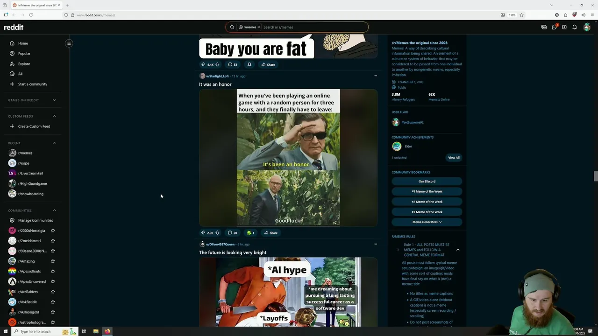Open the notifications bell
Image resolution: width=598 pixels, height=336 pixels.
[575, 27]
